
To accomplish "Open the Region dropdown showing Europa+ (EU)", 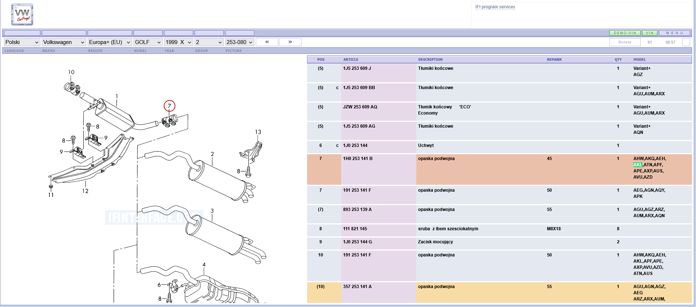I will (x=110, y=42).
